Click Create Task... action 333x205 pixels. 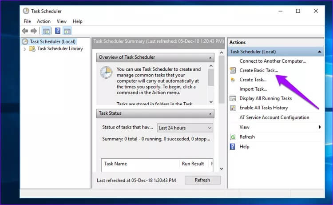253,80
